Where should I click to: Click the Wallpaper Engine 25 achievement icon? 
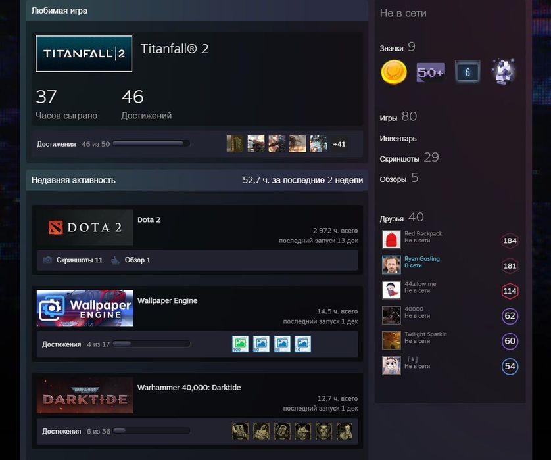coord(282,344)
